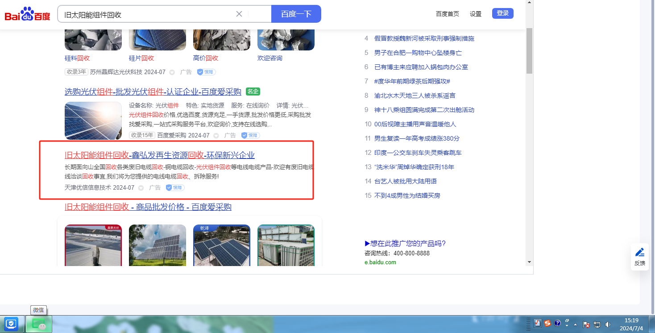Click the 硅料回收 product thumbnail

[x=93, y=40]
